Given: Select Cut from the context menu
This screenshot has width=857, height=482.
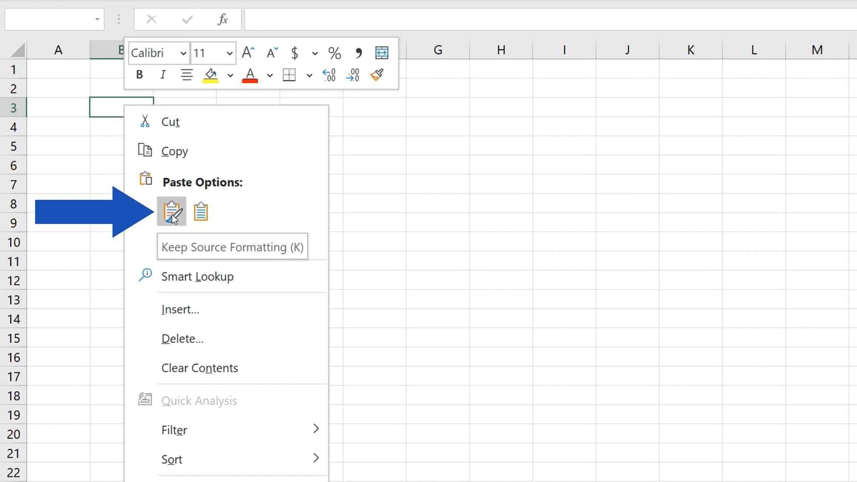Looking at the screenshot, I should coord(170,122).
